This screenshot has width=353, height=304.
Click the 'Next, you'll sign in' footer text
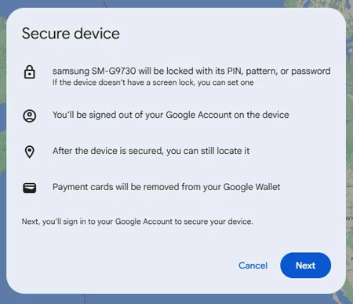pos(137,222)
